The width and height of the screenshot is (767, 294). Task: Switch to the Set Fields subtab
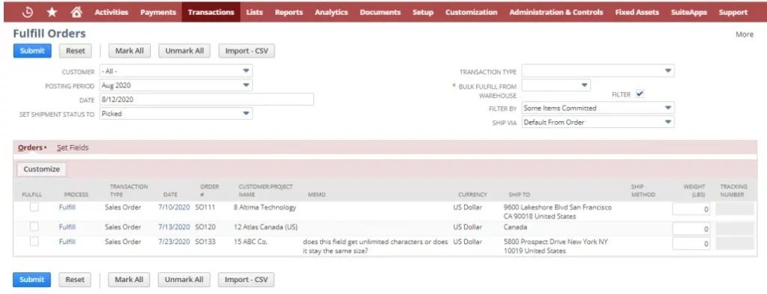73,147
